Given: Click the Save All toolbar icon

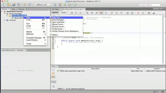Looking at the screenshot, I should click(19, 5).
